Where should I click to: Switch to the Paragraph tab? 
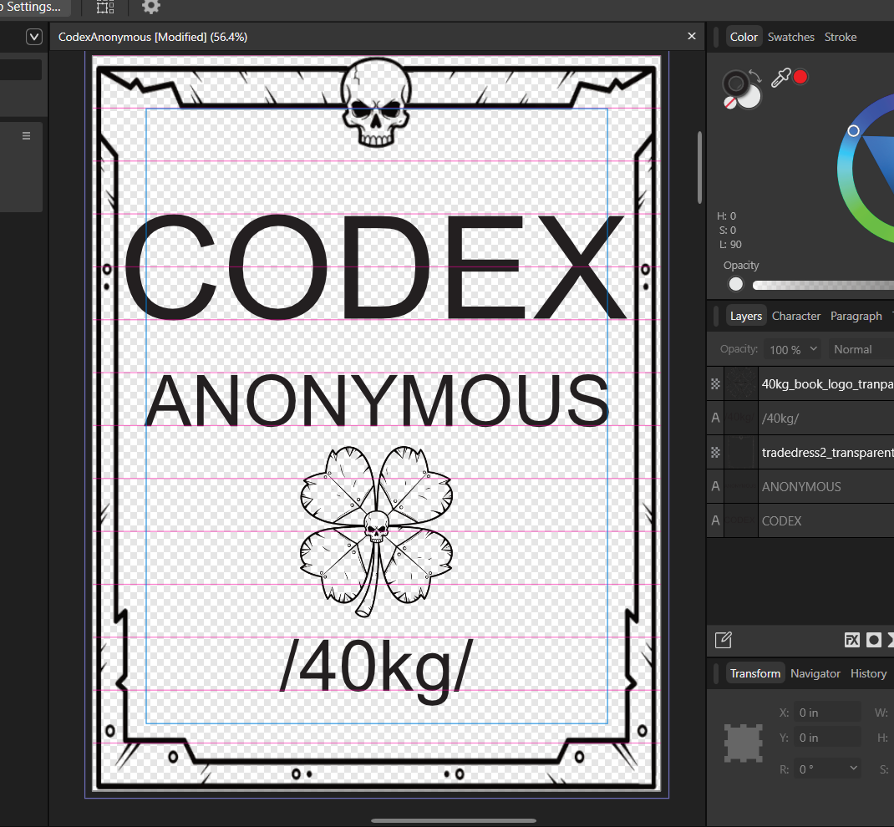point(856,316)
